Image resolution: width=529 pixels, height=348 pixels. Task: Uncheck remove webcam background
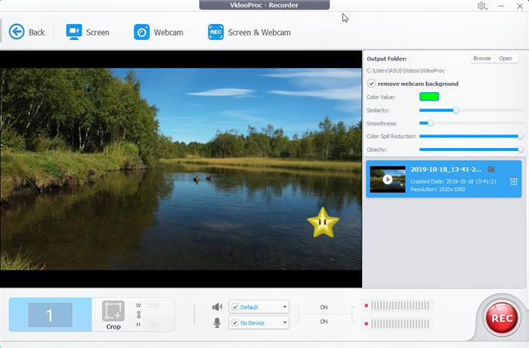pyautogui.click(x=371, y=84)
